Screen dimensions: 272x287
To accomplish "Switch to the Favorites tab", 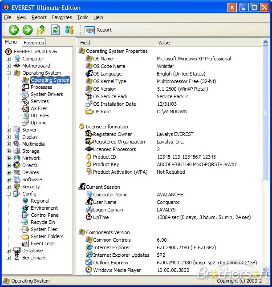I will pos(34,43).
